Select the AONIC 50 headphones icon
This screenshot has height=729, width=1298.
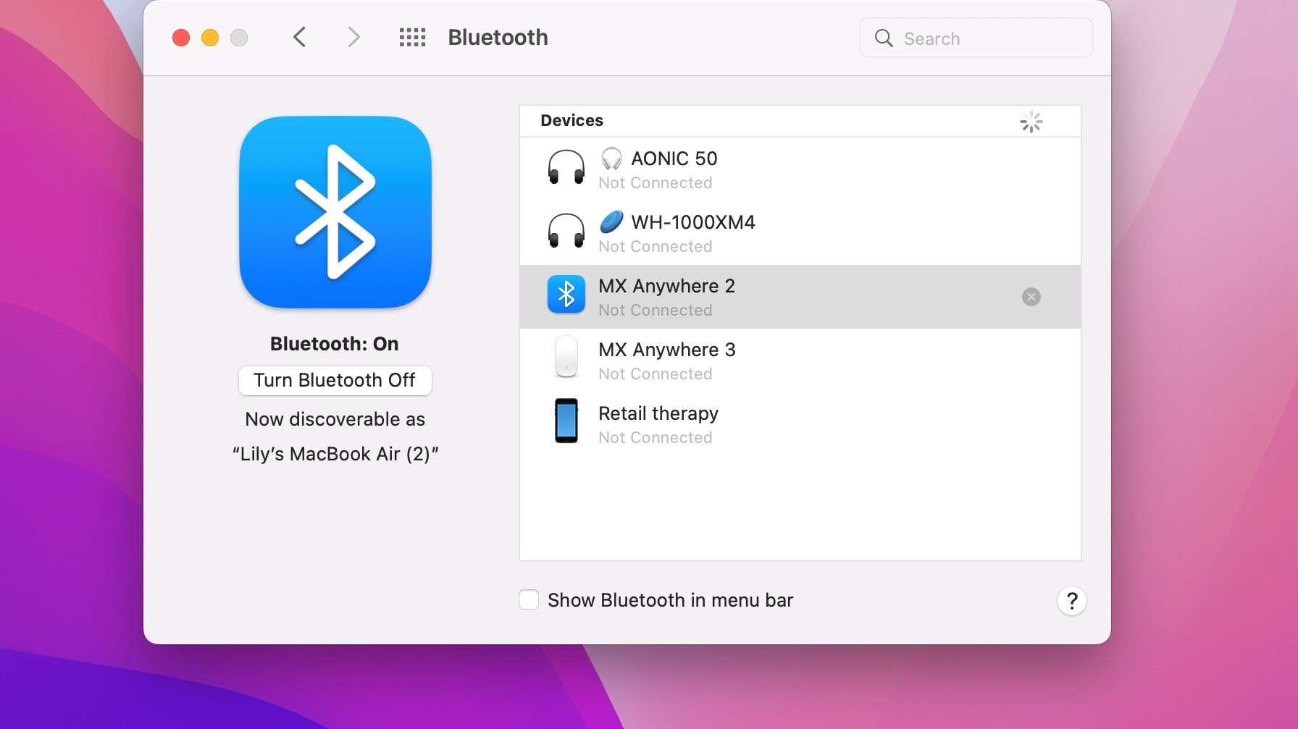[x=566, y=168]
